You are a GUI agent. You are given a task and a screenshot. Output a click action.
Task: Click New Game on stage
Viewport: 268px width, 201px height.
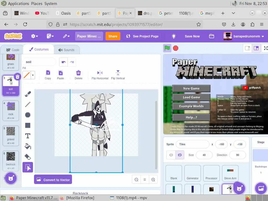[191, 88]
